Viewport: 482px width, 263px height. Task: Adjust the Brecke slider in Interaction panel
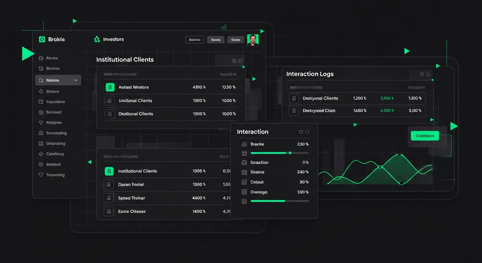(290, 153)
